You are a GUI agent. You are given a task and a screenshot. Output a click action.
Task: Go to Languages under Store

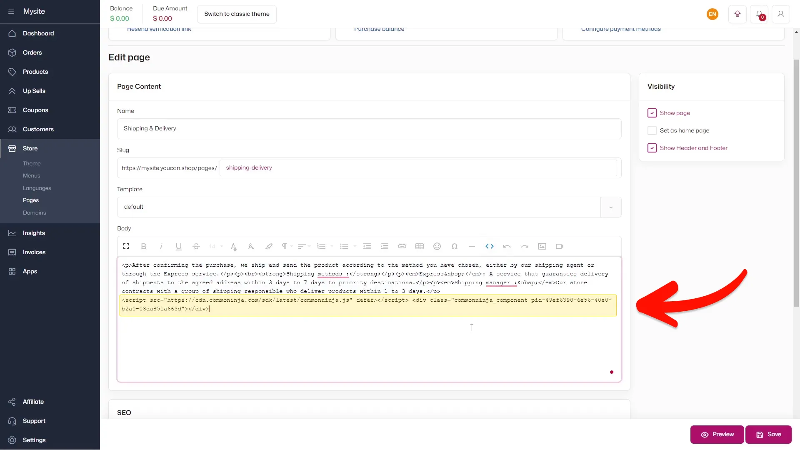[x=37, y=188]
